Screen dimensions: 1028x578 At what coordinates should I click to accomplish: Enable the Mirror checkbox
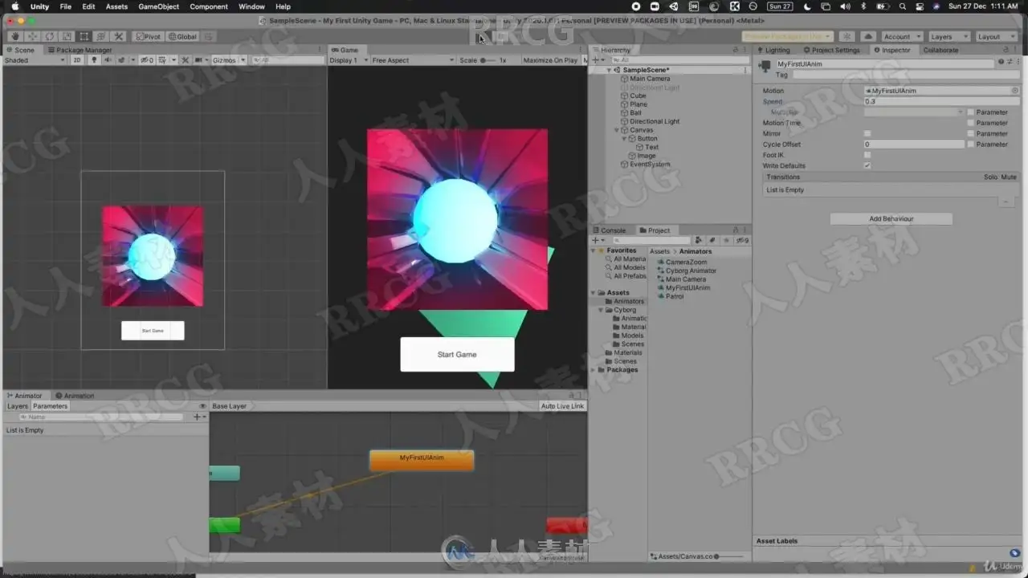point(867,133)
